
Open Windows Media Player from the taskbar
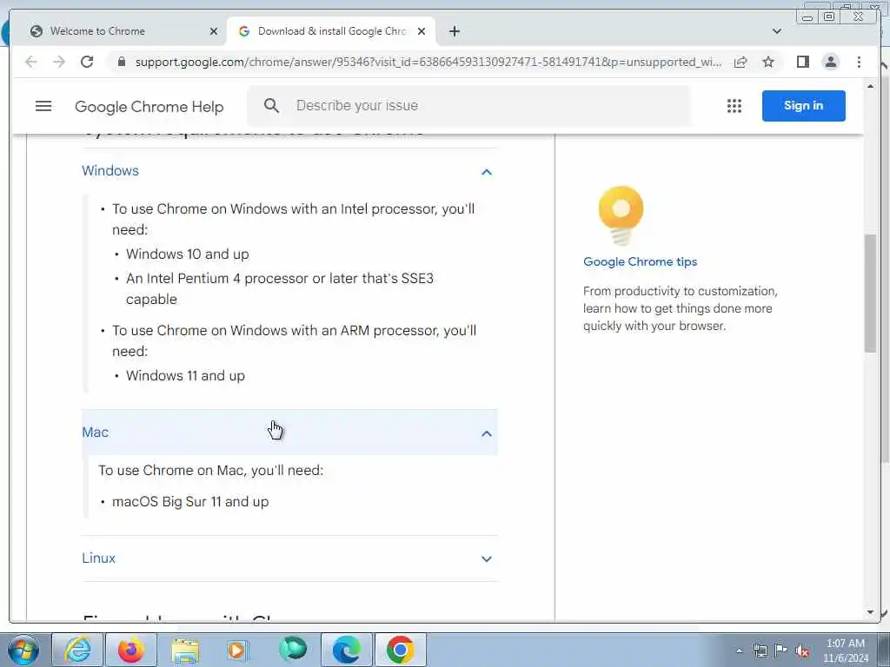pos(238,650)
